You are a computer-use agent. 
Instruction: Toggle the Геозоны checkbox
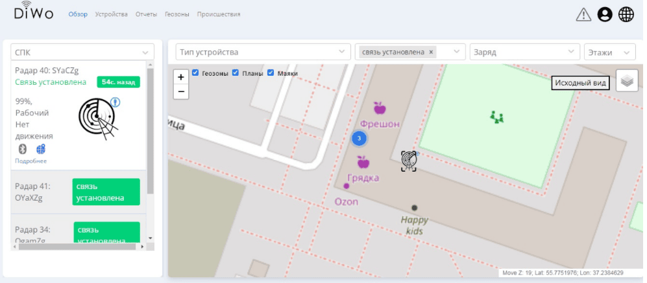coord(195,73)
